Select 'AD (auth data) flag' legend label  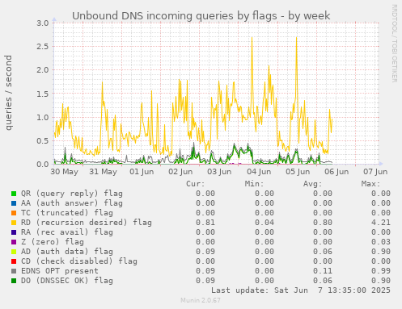point(67,252)
